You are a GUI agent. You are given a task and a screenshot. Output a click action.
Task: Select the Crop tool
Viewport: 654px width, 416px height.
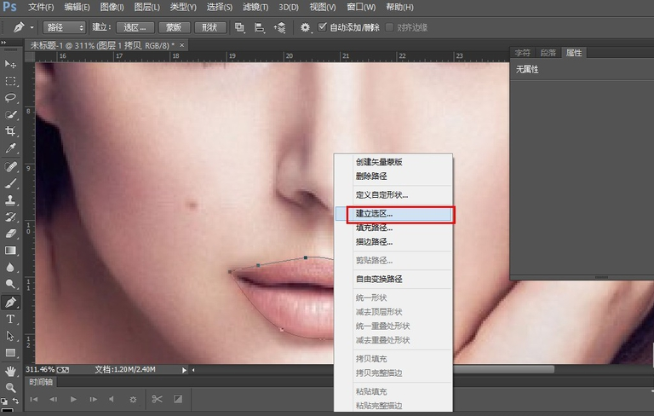click(11, 131)
